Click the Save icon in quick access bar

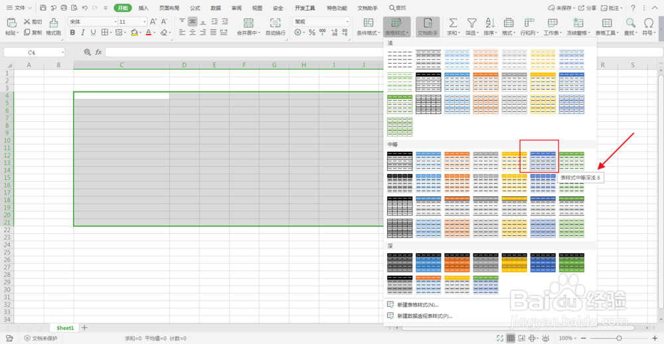42,7
